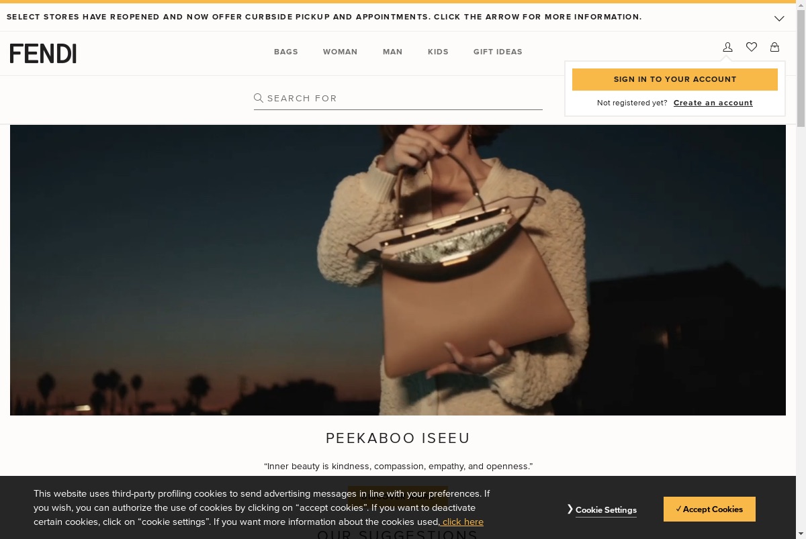This screenshot has width=806, height=539.
Task: Click the page vertical scrollbar
Action: pyautogui.click(x=801, y=269)
